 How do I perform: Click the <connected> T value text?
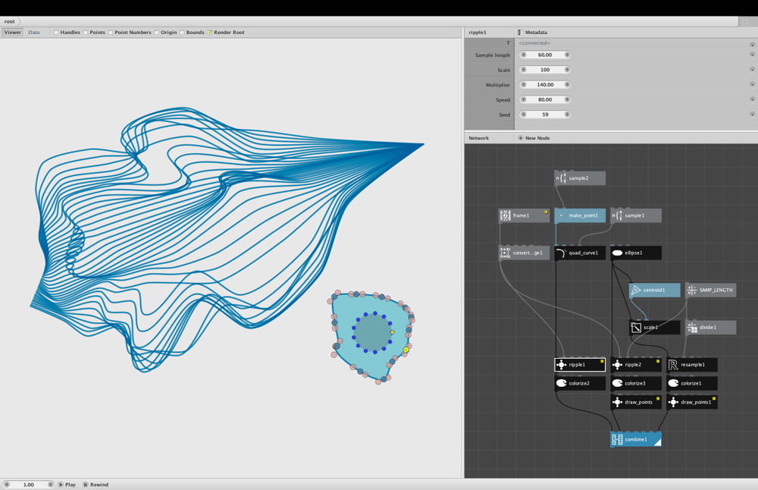[534, 43]
